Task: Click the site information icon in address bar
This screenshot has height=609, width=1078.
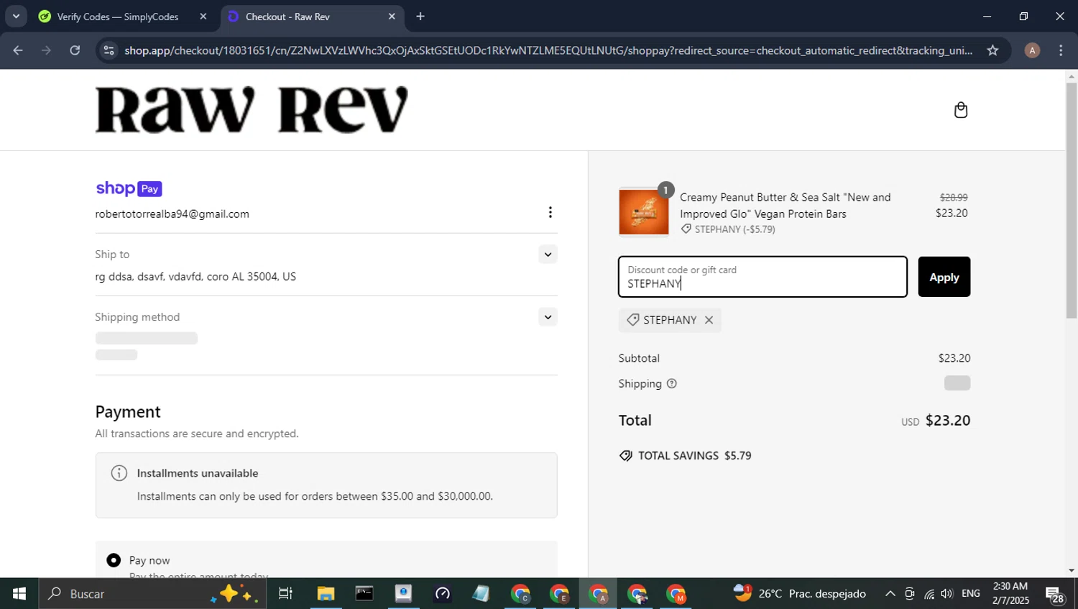Action: [x=109, y=50]
